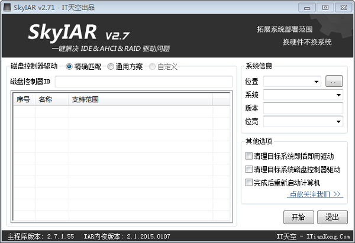The width and height of the screenshot is (355, 243).
Task: Open the 位置 dropdown
Action: click(x=292, y=82)
